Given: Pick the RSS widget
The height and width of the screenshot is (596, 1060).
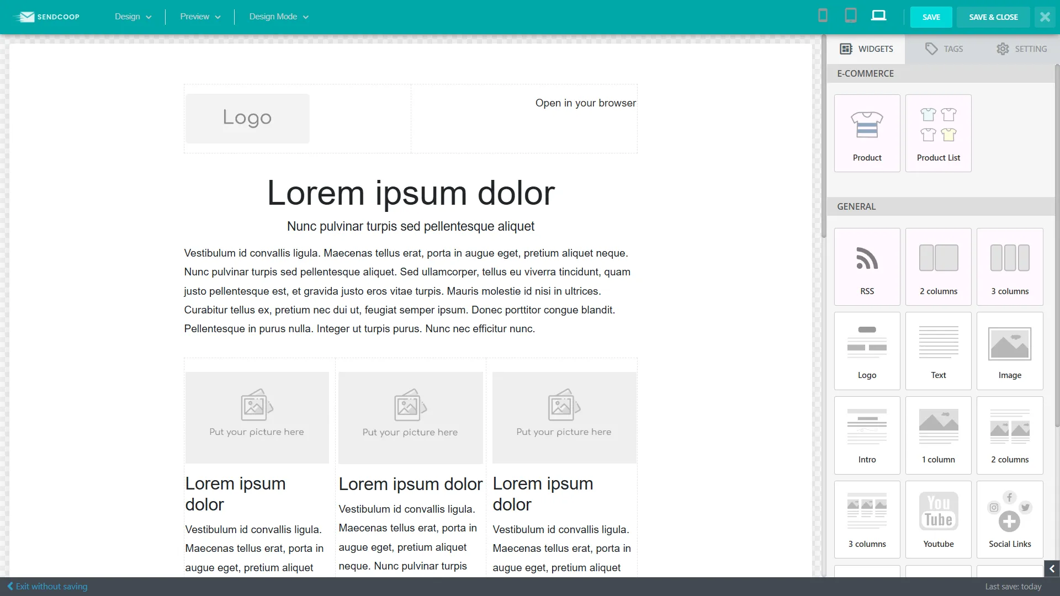Looking at the screenshot, I should tap(867, 267).
